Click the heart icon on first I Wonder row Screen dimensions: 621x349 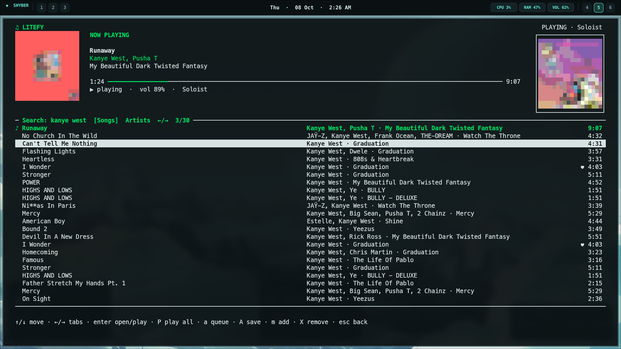coord(583,167)
